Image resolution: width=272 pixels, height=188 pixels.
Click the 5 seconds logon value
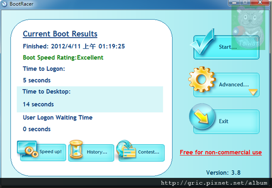37,81
